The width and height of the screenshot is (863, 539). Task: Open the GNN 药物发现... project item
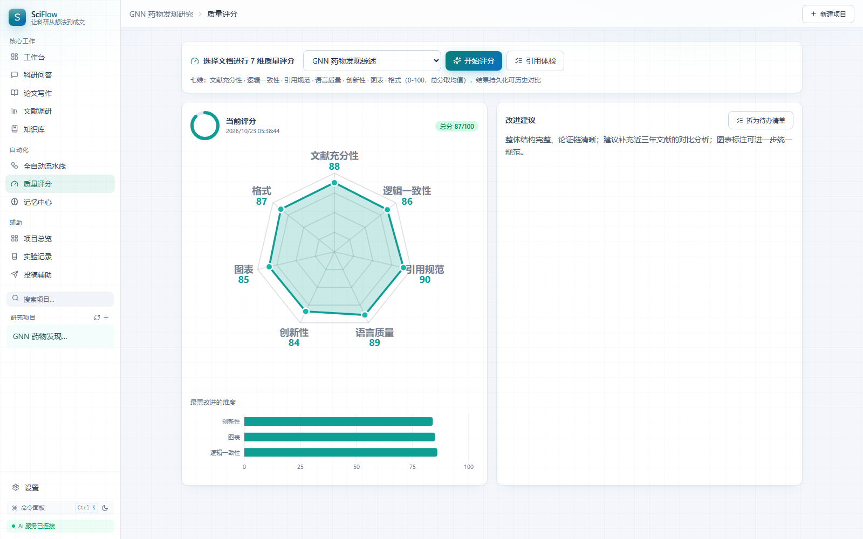click(60, 336)
